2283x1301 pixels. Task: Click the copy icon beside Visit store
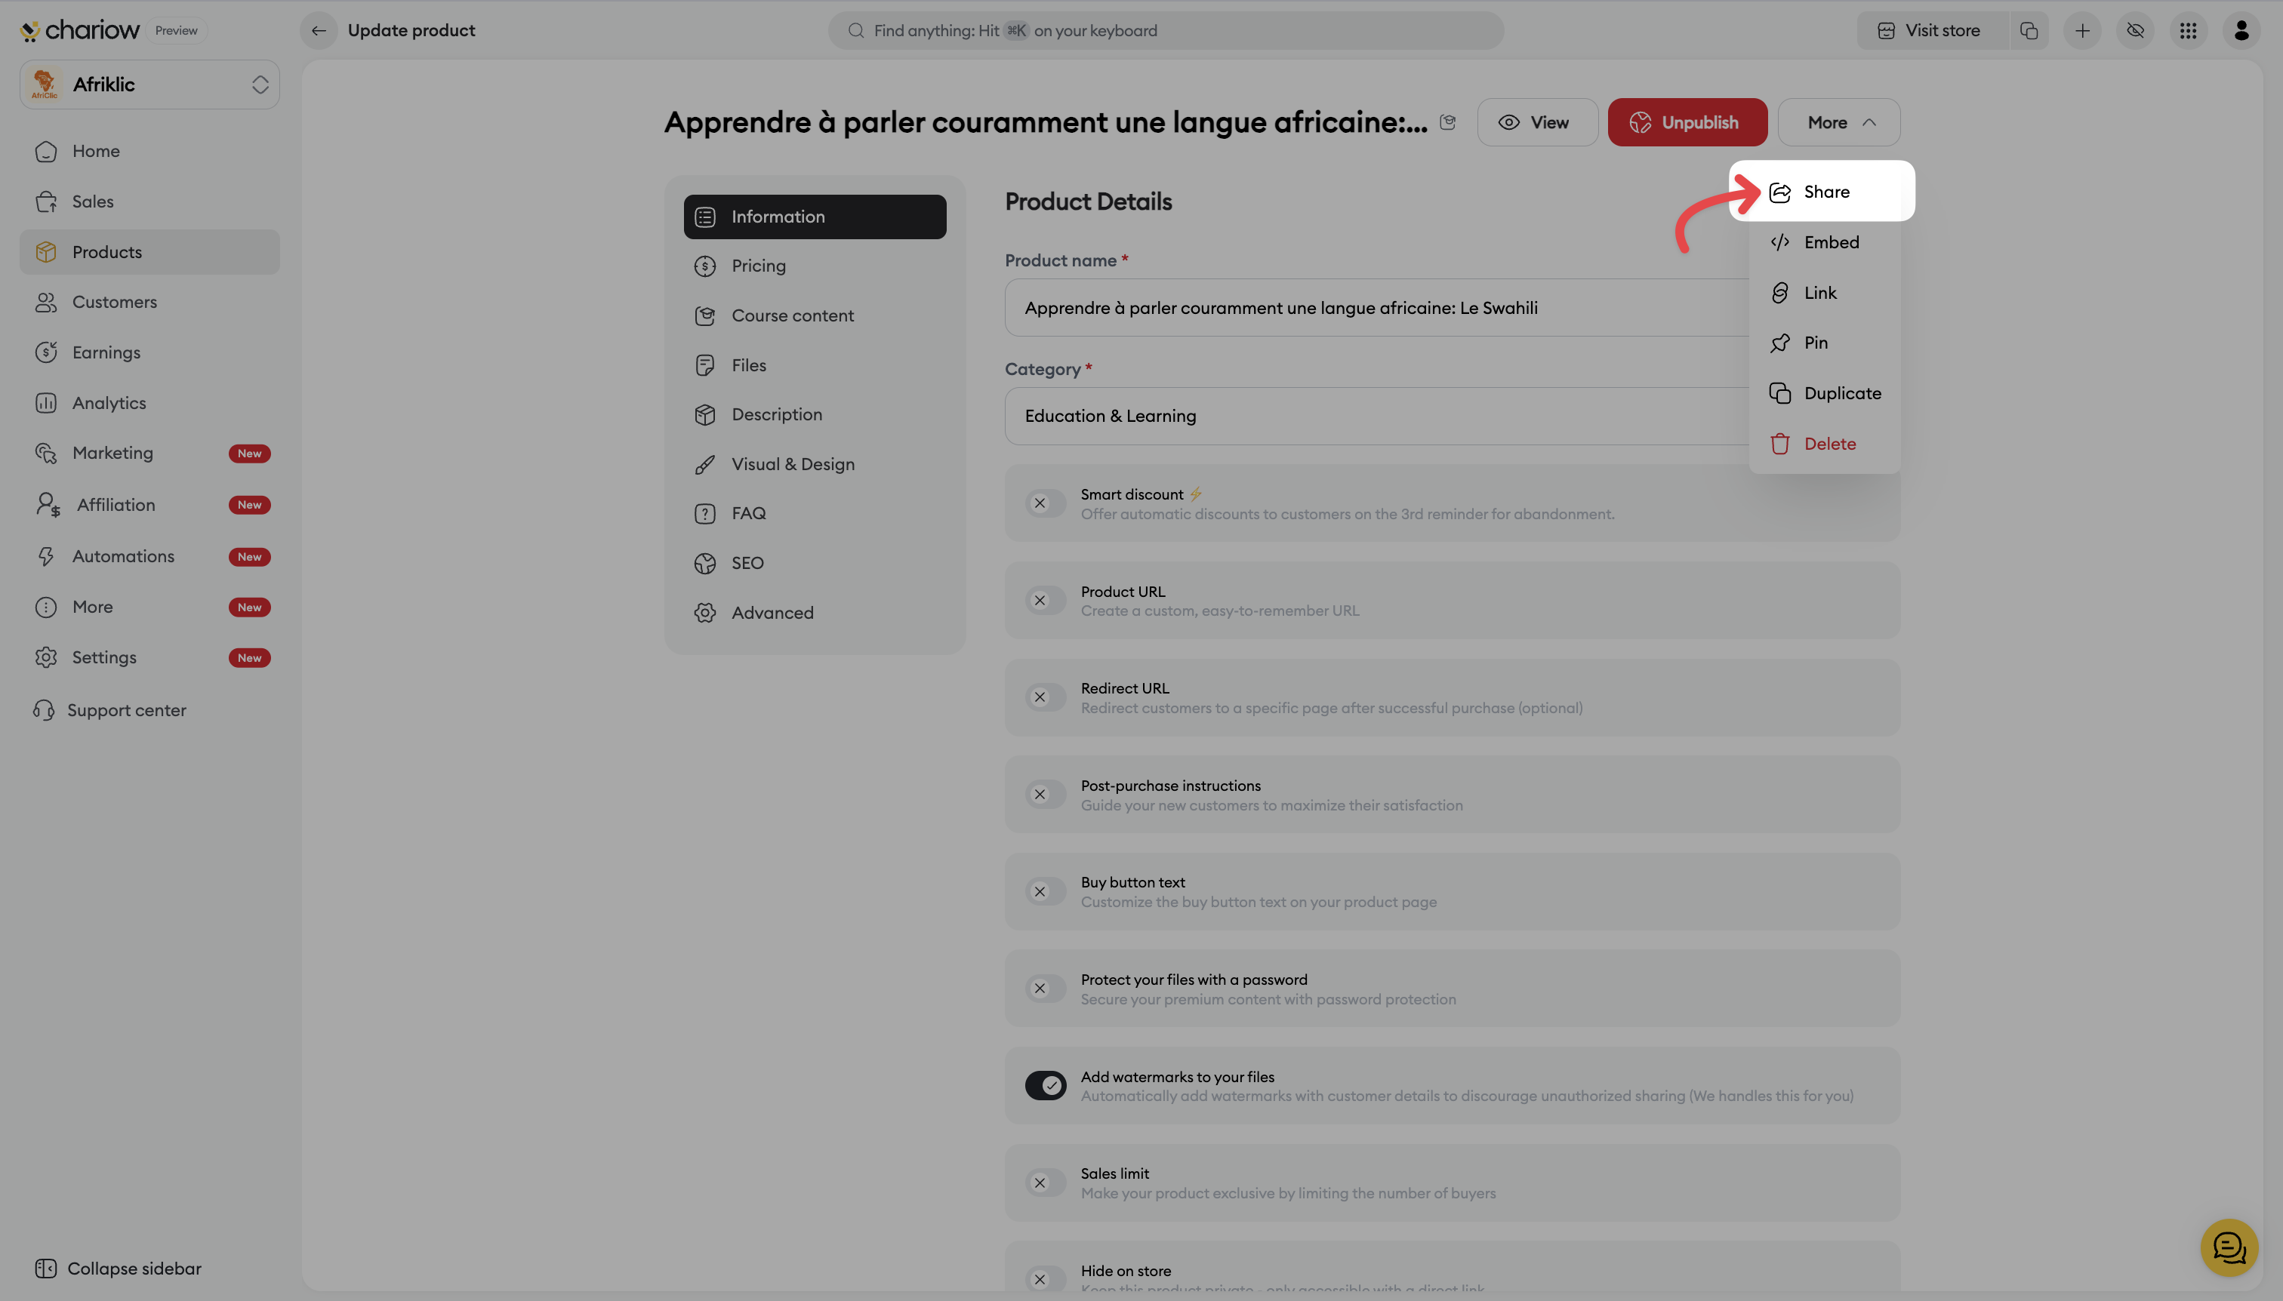coord(2029,30)
